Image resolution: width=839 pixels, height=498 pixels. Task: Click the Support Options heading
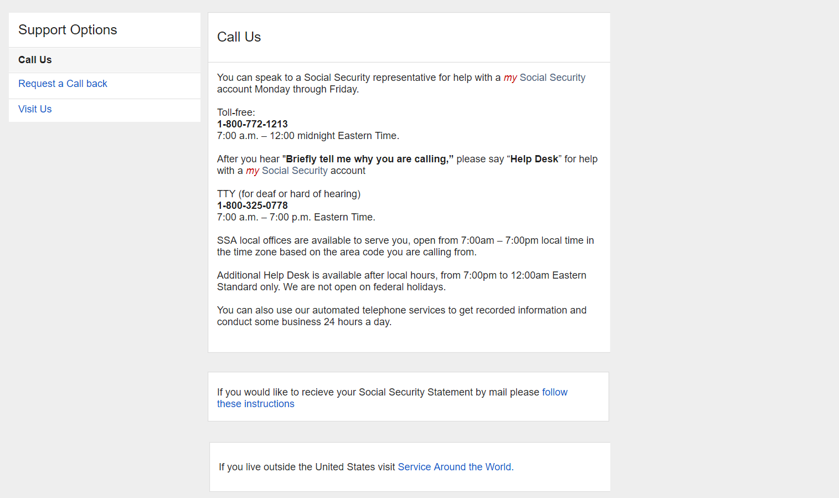(68, 30)
